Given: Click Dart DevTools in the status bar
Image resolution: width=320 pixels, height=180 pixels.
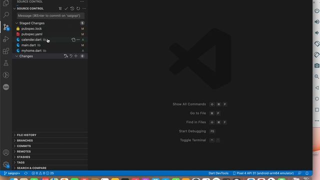Looking at the screenshot, I should click(218, 173).
